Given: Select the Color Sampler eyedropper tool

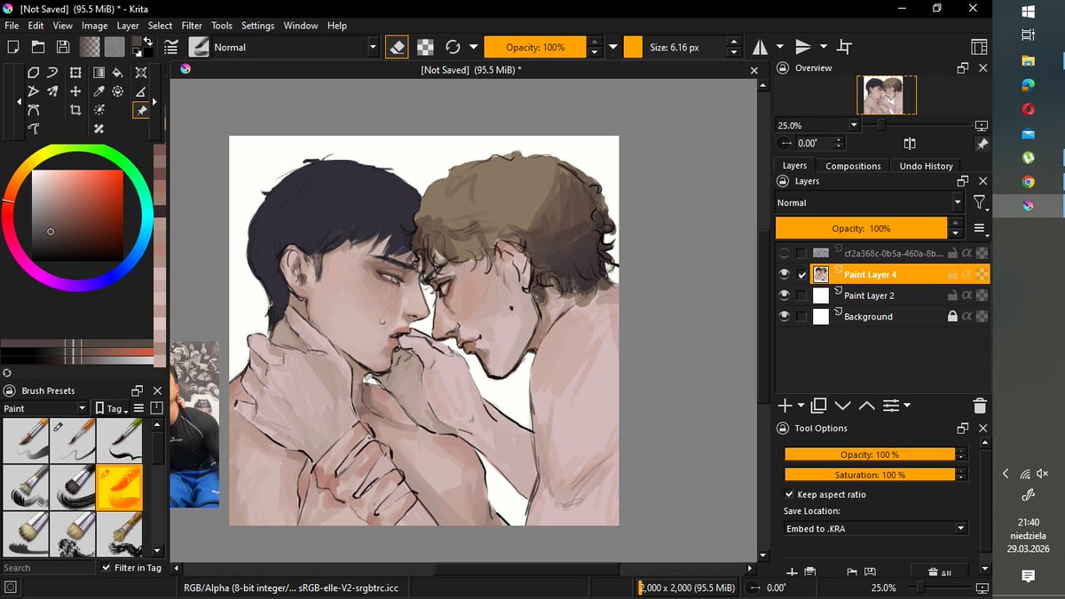Looking at the screenshot, I should pyautogui.click(x=99, y=91).
